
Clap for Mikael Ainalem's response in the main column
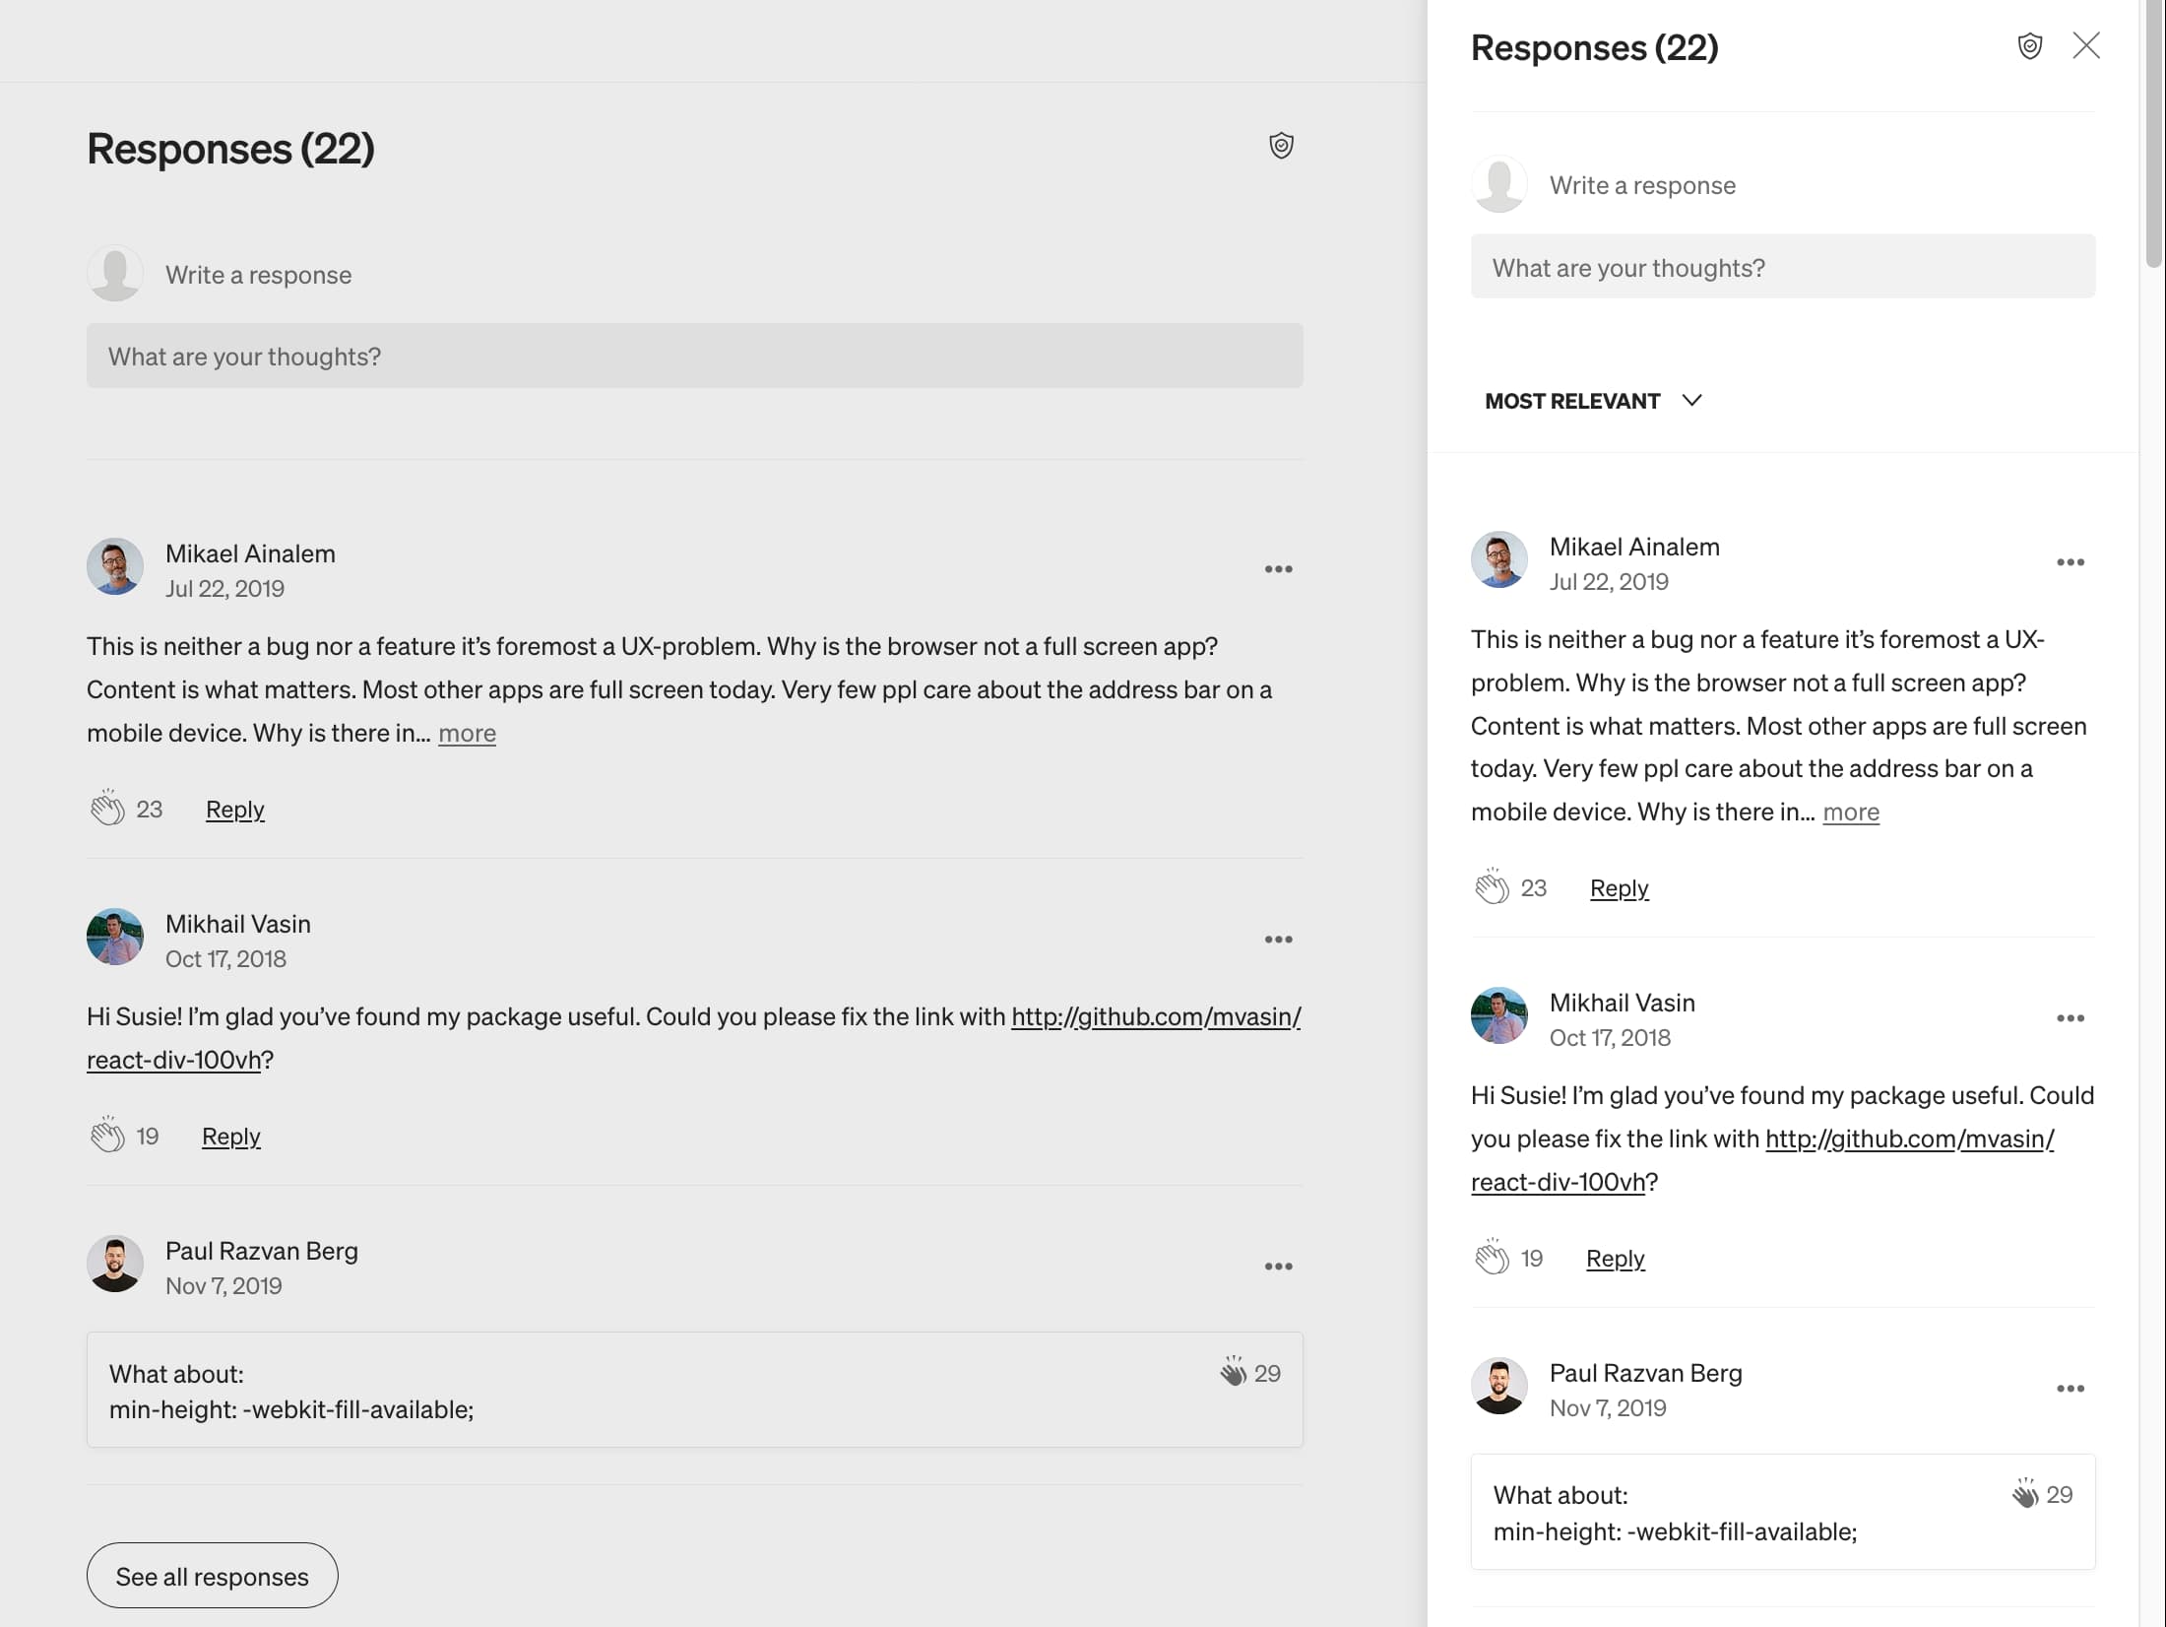(107, 808)
